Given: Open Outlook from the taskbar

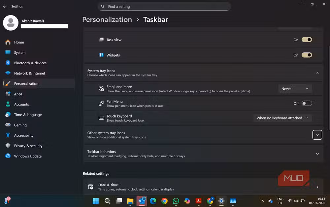Looking at the screenshot, I should pyautogui.click(x=142, y=201).
